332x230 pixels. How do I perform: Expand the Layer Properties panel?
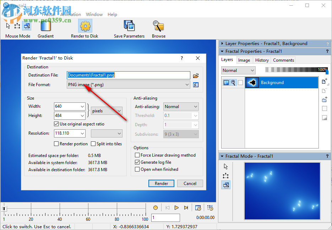coord(222,44)
